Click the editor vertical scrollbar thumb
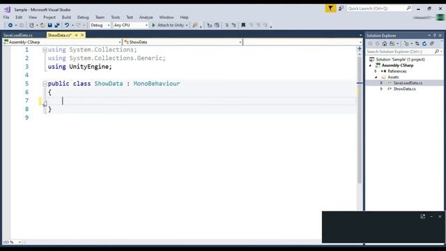The image size is (446, 251). (x=360, y=119)
